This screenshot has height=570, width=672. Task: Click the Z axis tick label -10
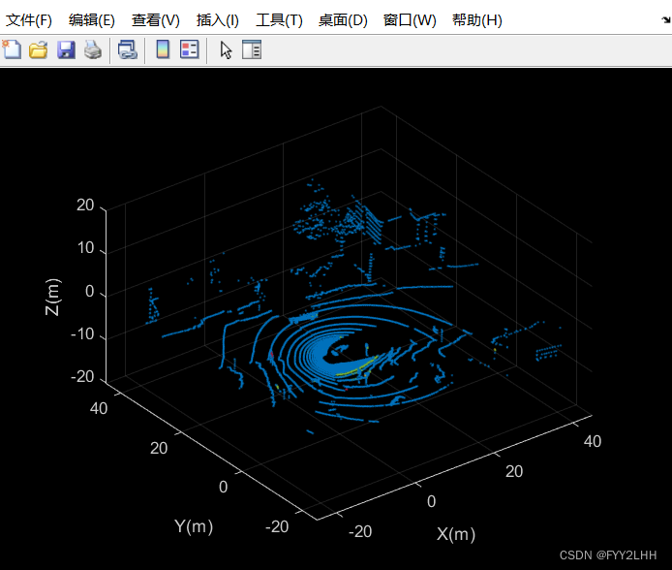point(82,333)
